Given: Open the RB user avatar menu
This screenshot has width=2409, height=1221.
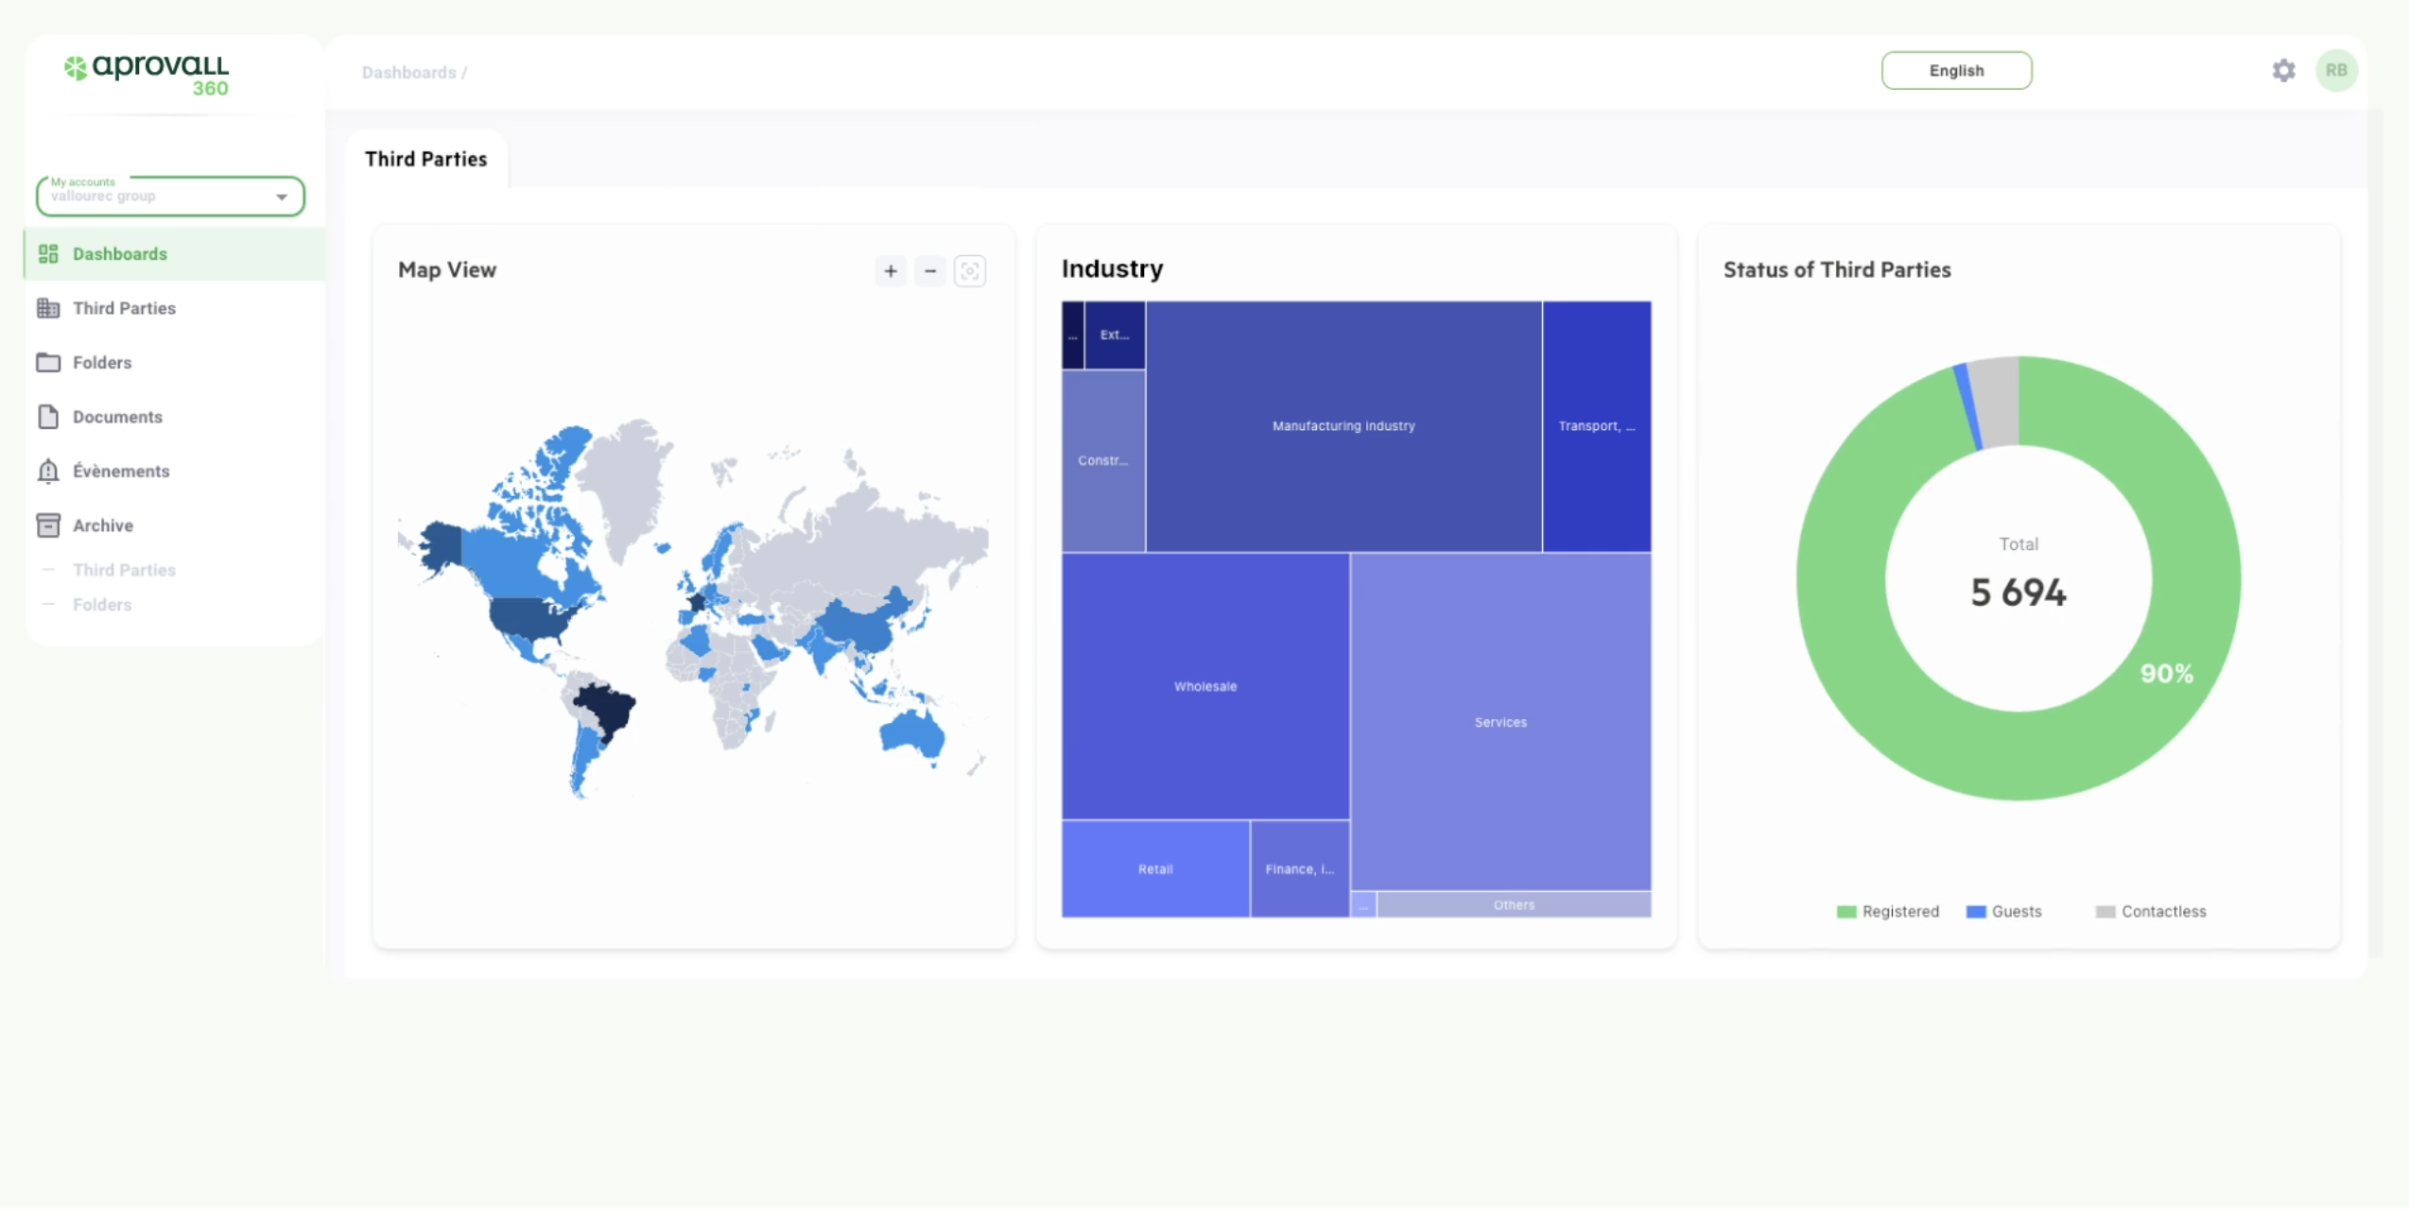Looking at the screenshot, I should click(x=2335, y=71).
